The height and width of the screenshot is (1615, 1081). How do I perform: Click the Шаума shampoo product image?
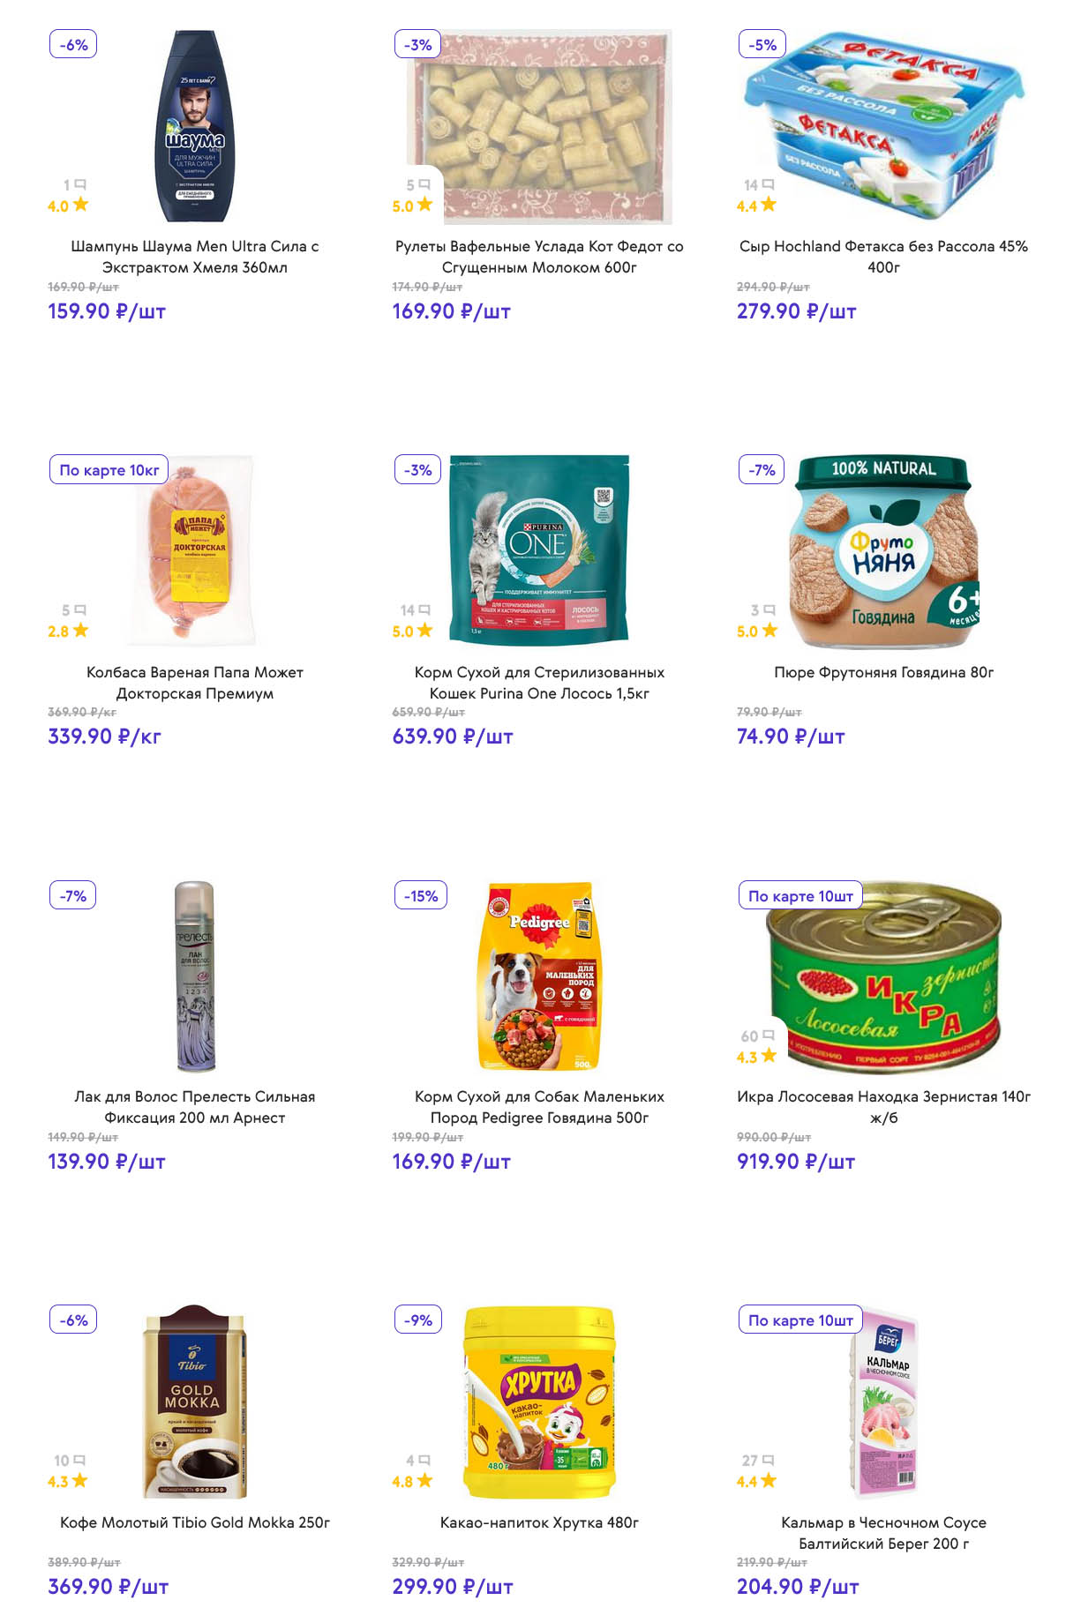(x=195, y=126)
